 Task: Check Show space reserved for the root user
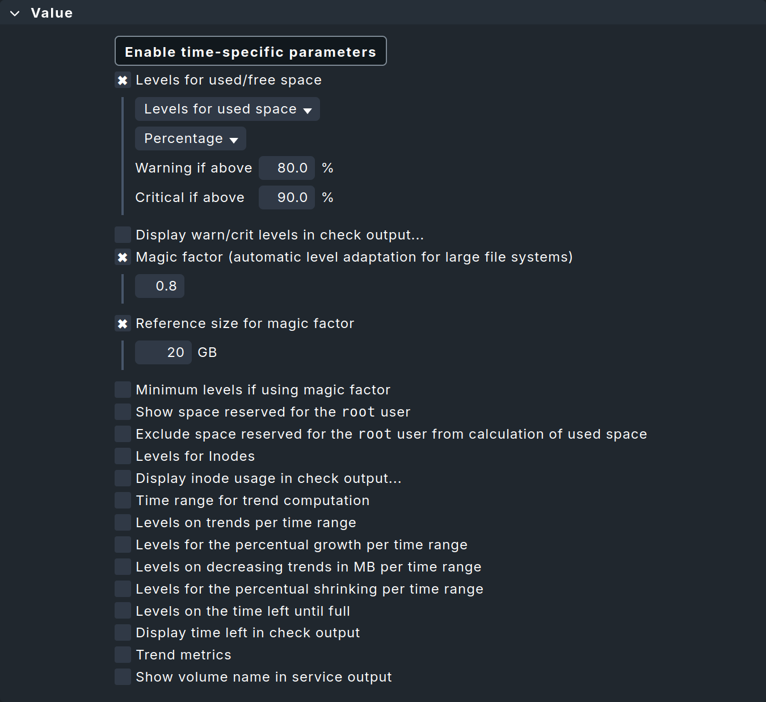click(x=123, y=411)
